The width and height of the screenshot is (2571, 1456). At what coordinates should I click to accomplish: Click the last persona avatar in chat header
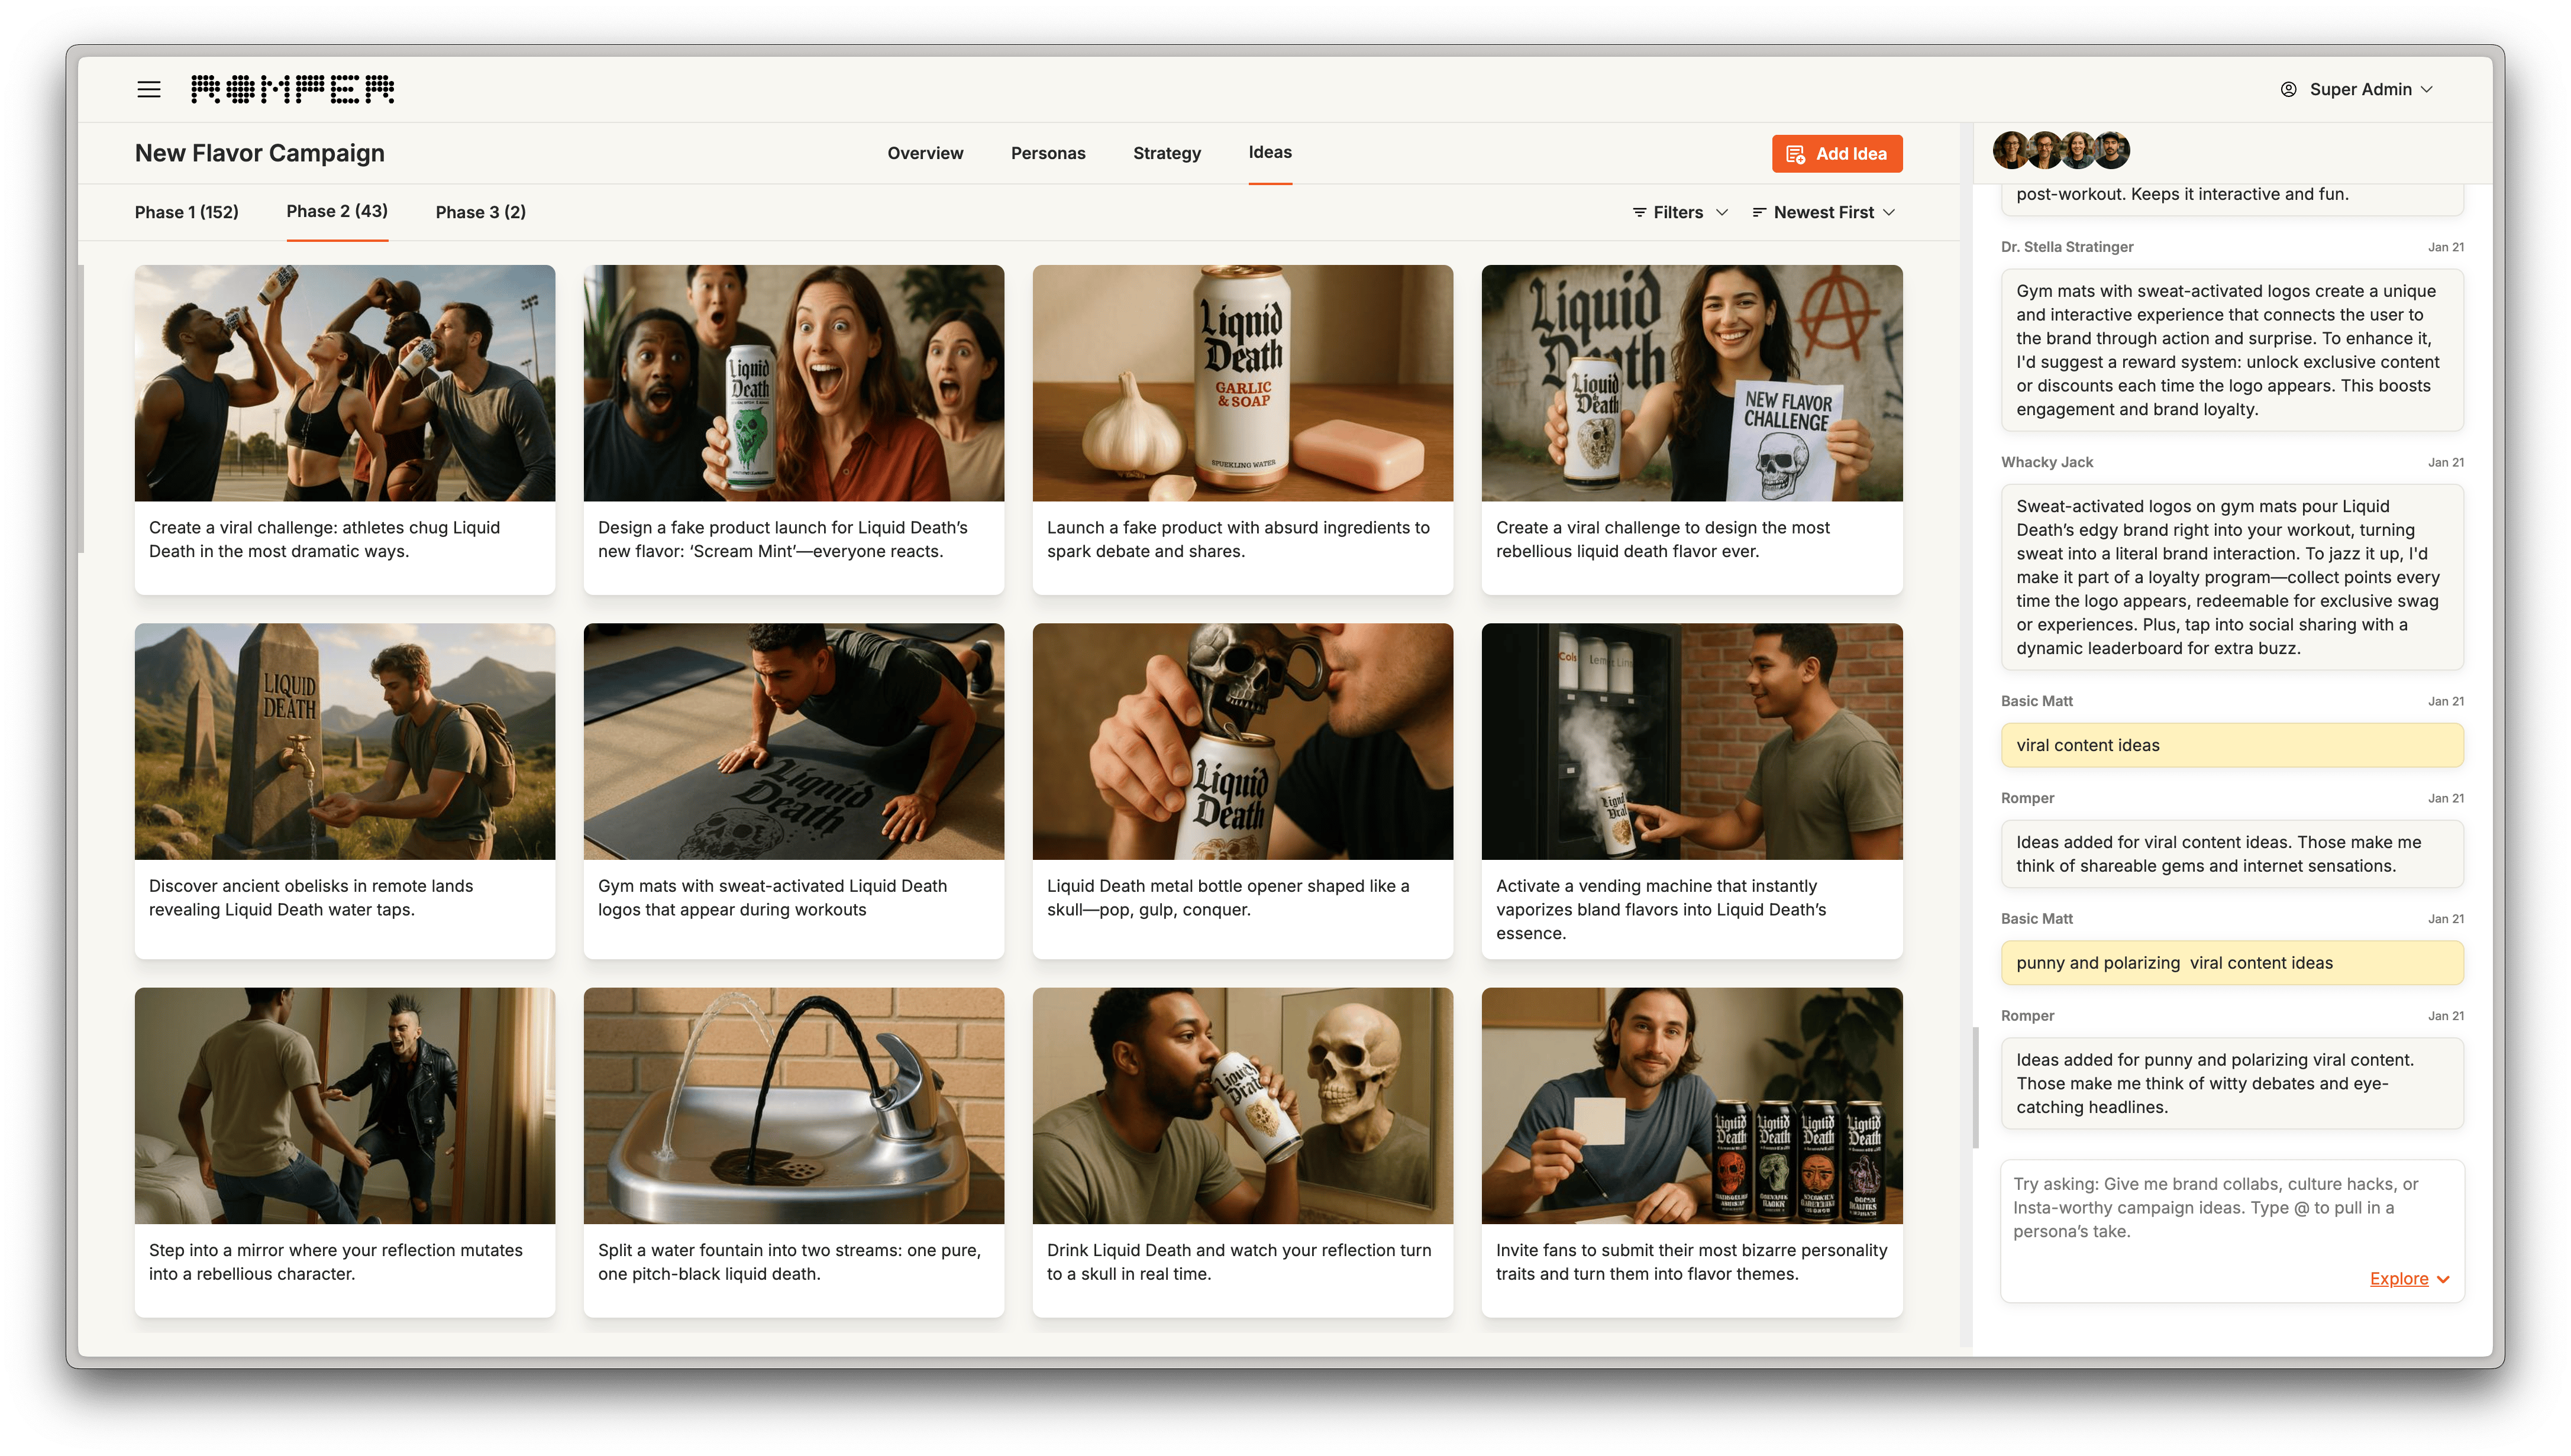[2112, 151]
